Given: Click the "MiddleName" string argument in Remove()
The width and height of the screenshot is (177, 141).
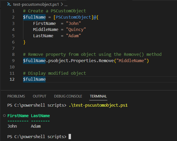Looking at the screenshot, I should click(x=131, y=61).
